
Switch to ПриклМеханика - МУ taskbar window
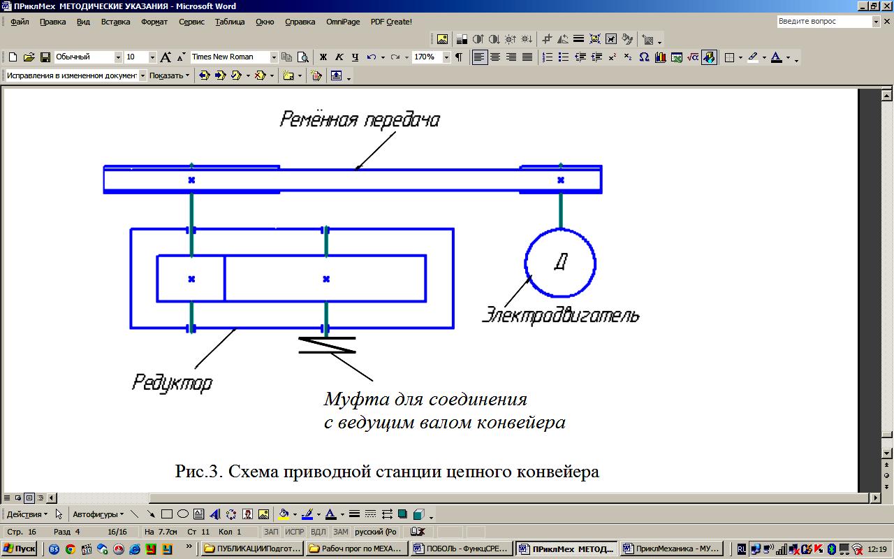click(x=672, y=549)
